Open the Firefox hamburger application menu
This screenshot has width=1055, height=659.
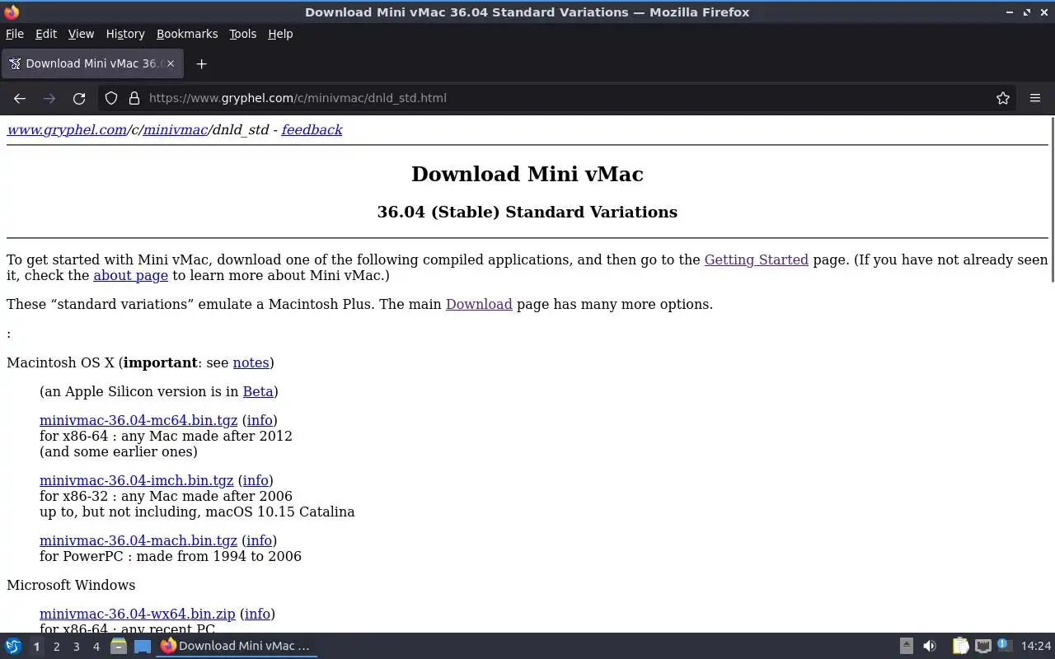click(1035, 98)
